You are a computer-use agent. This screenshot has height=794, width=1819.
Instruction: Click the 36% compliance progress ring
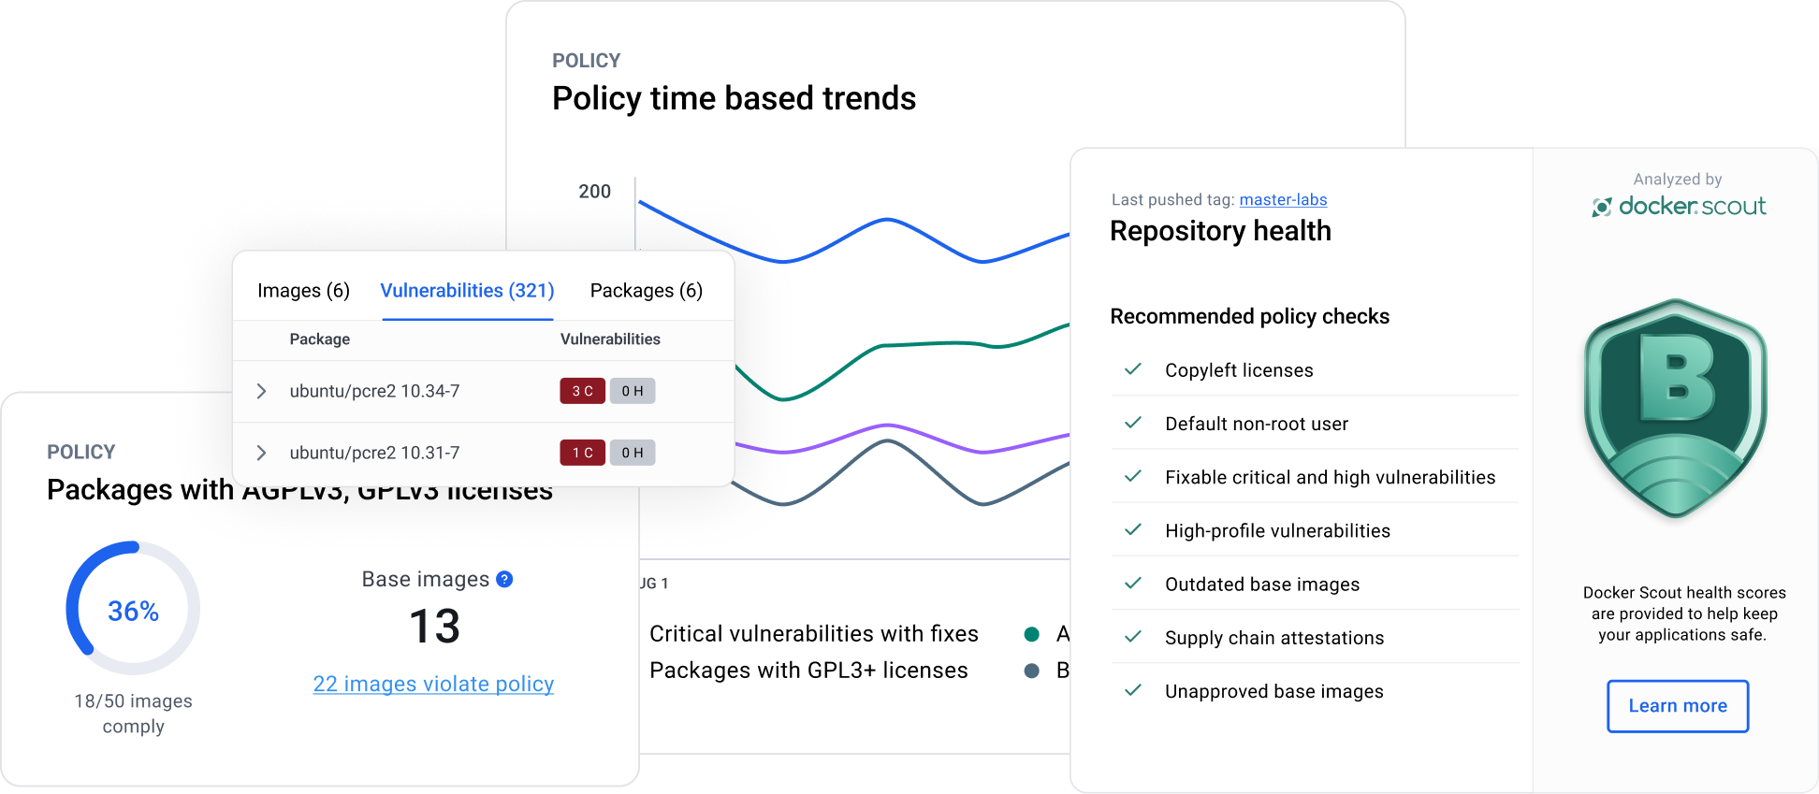point(133,609)
